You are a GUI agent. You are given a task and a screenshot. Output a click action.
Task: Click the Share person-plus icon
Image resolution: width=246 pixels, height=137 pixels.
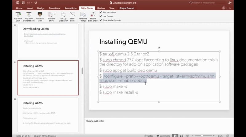pos(230,3)
